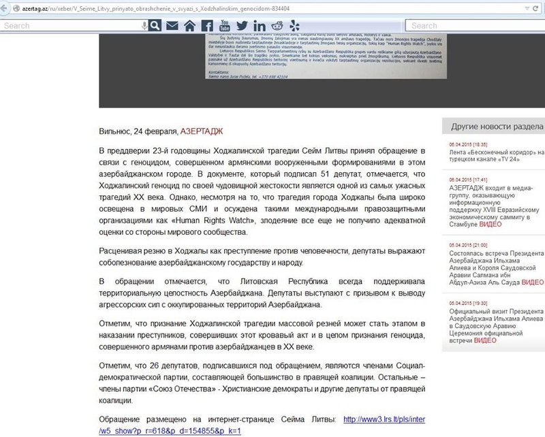The image size is (545, 437).
Task: Click the Twitter bird icon
Action: (x=242, y=26)
